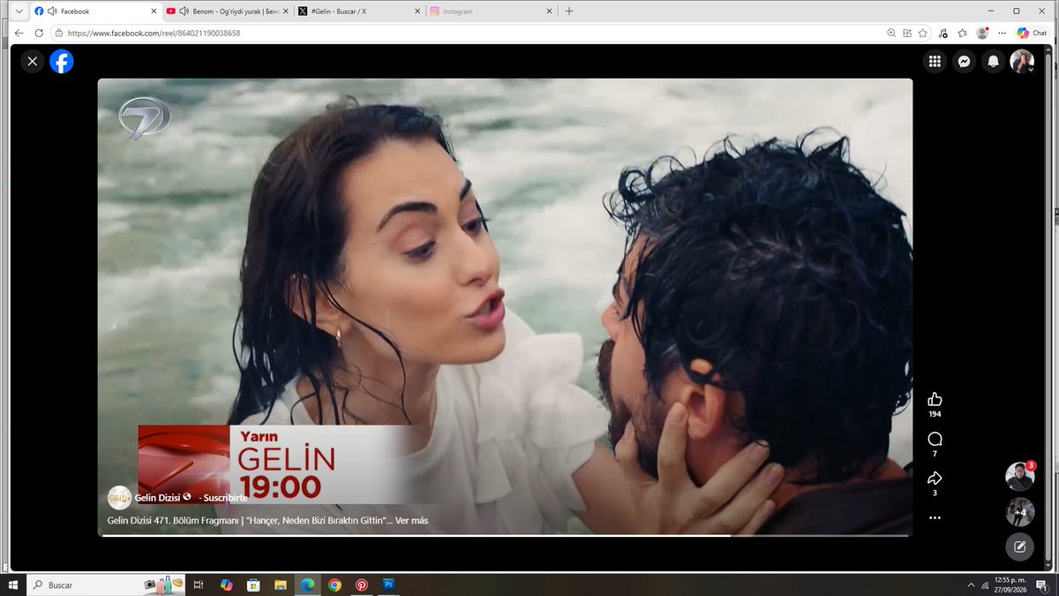Open Microsoft Store from taskbar
1059x596 pixels.
click(x=253, y=585)
